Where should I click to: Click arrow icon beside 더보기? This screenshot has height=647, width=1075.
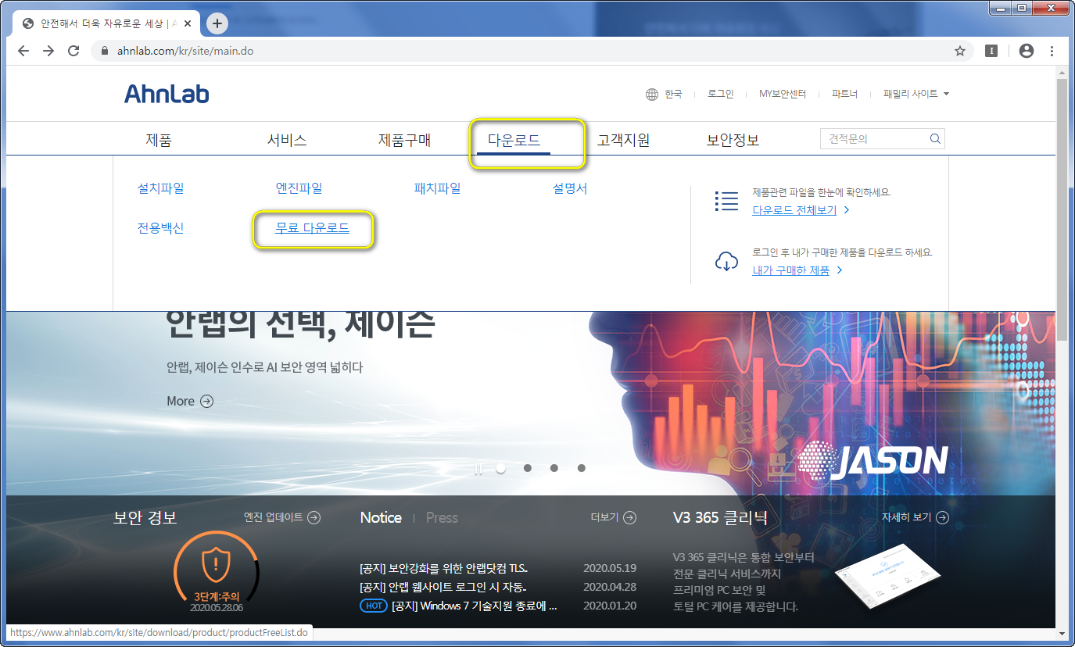[x=629, y=517]
